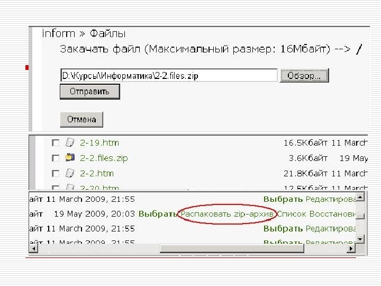Screen dimensions: 381x286
Task: Cancel upload with Отмена button
Action: coord(81,119)
